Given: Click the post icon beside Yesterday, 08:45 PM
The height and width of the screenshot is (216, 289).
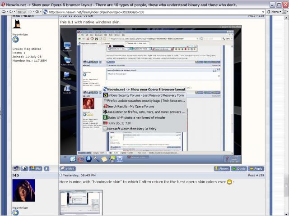Looking at the screenshot, I should [61, 175].
